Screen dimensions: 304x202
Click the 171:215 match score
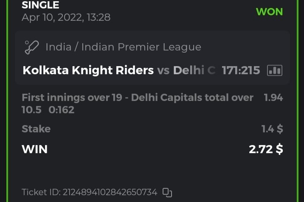click(241, 70)
